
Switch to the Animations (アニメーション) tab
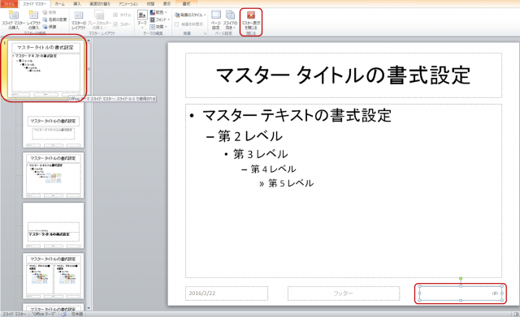pos(128,4)
